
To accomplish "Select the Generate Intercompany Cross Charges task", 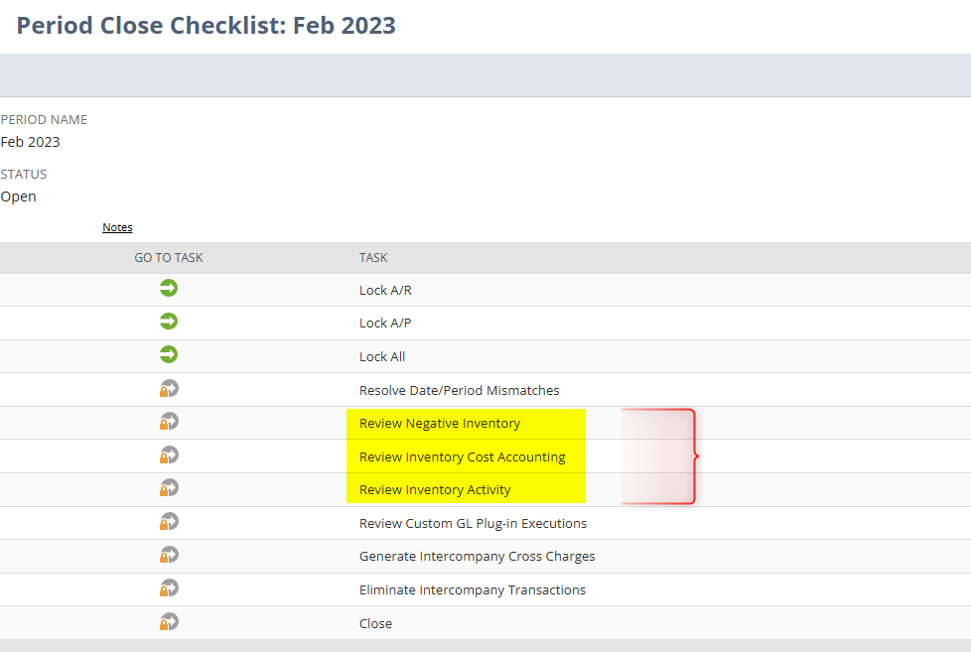I will [x=477, y=556].
